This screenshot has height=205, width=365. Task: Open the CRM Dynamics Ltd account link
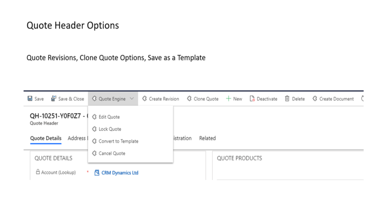(120, 173)
